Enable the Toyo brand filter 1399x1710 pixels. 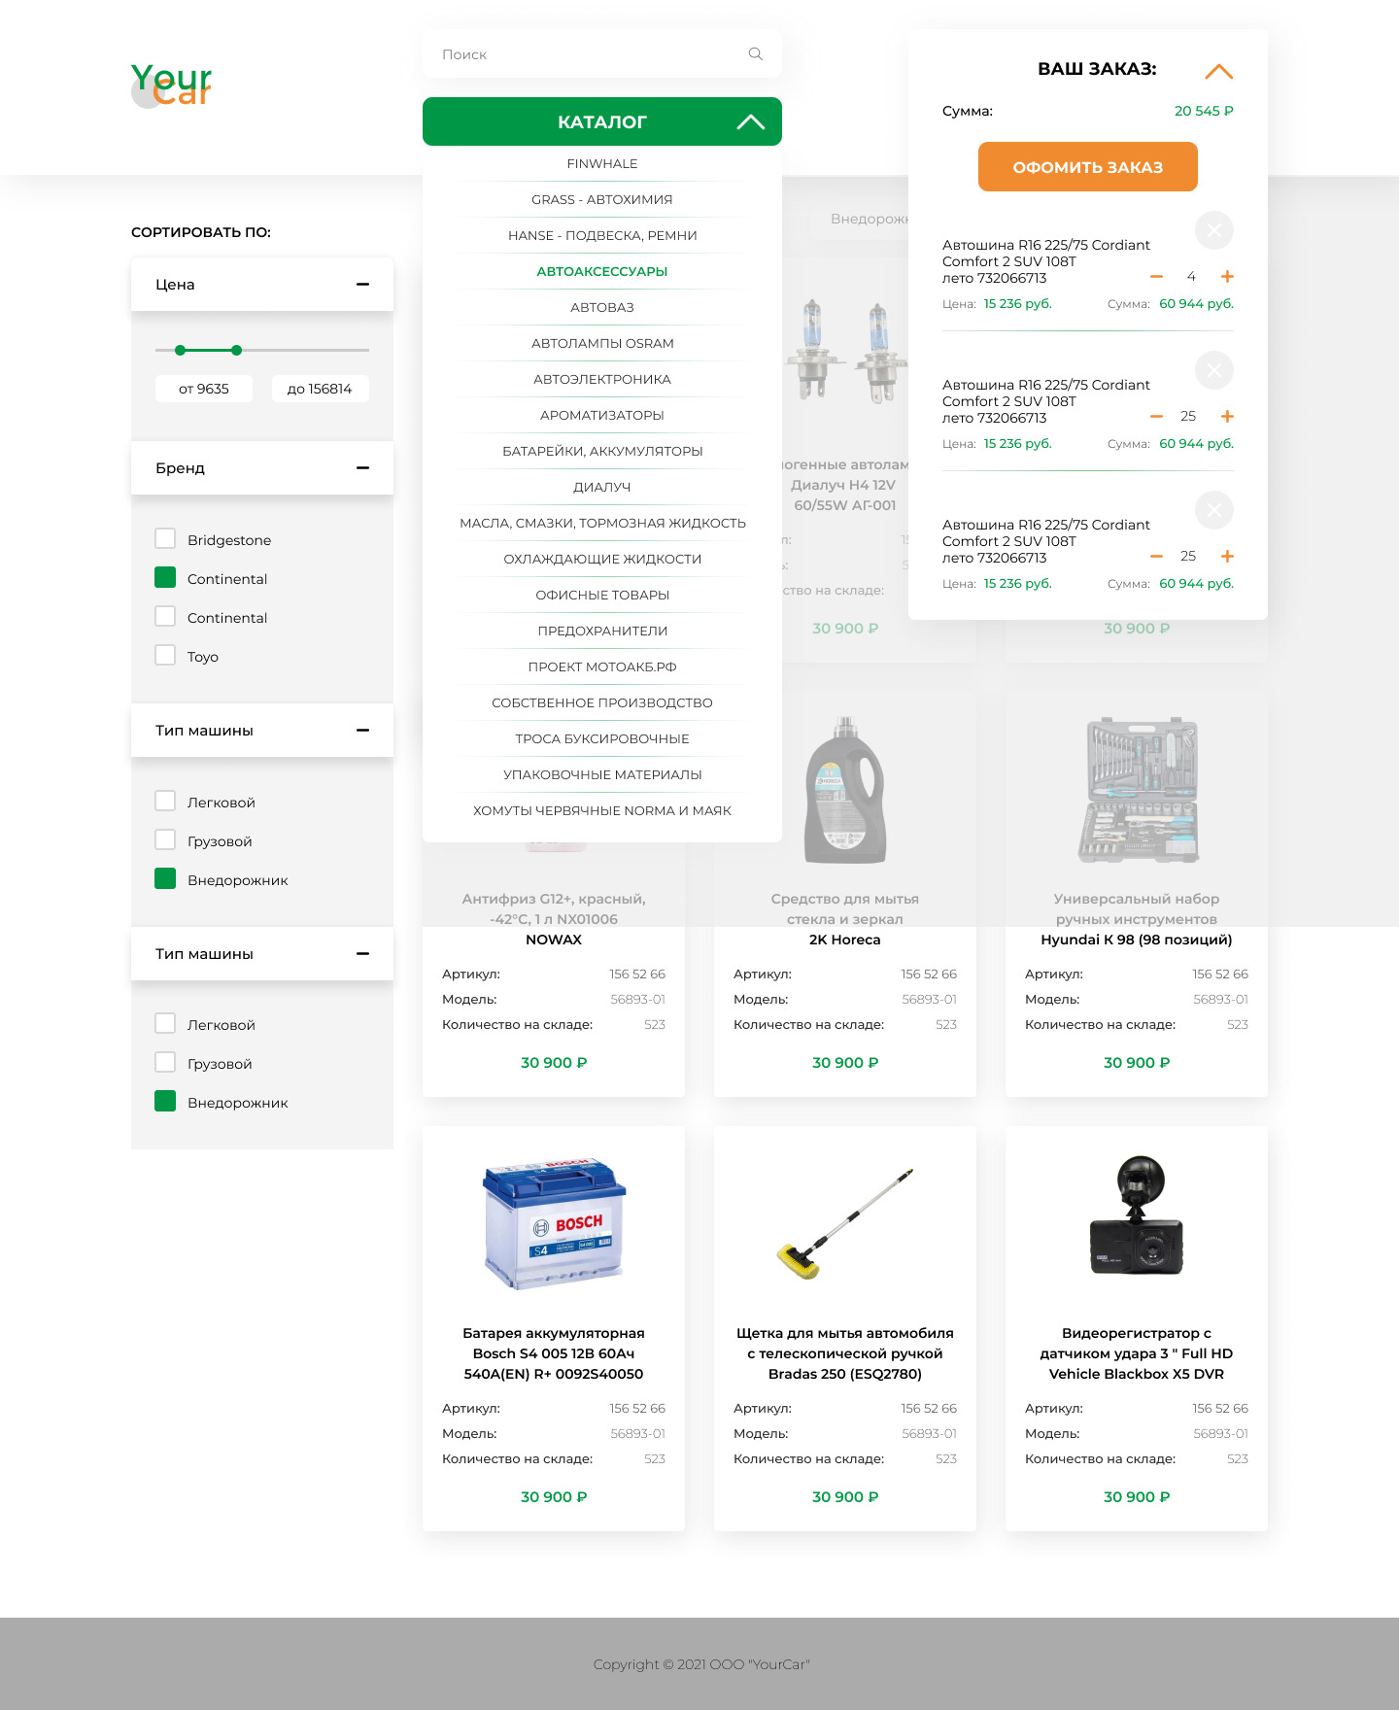point(165,655)
